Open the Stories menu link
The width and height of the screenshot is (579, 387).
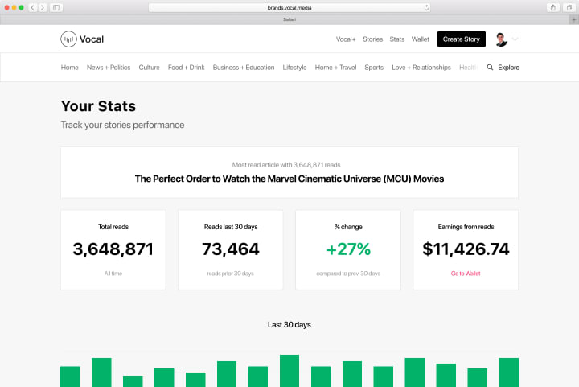pos(372,39)
